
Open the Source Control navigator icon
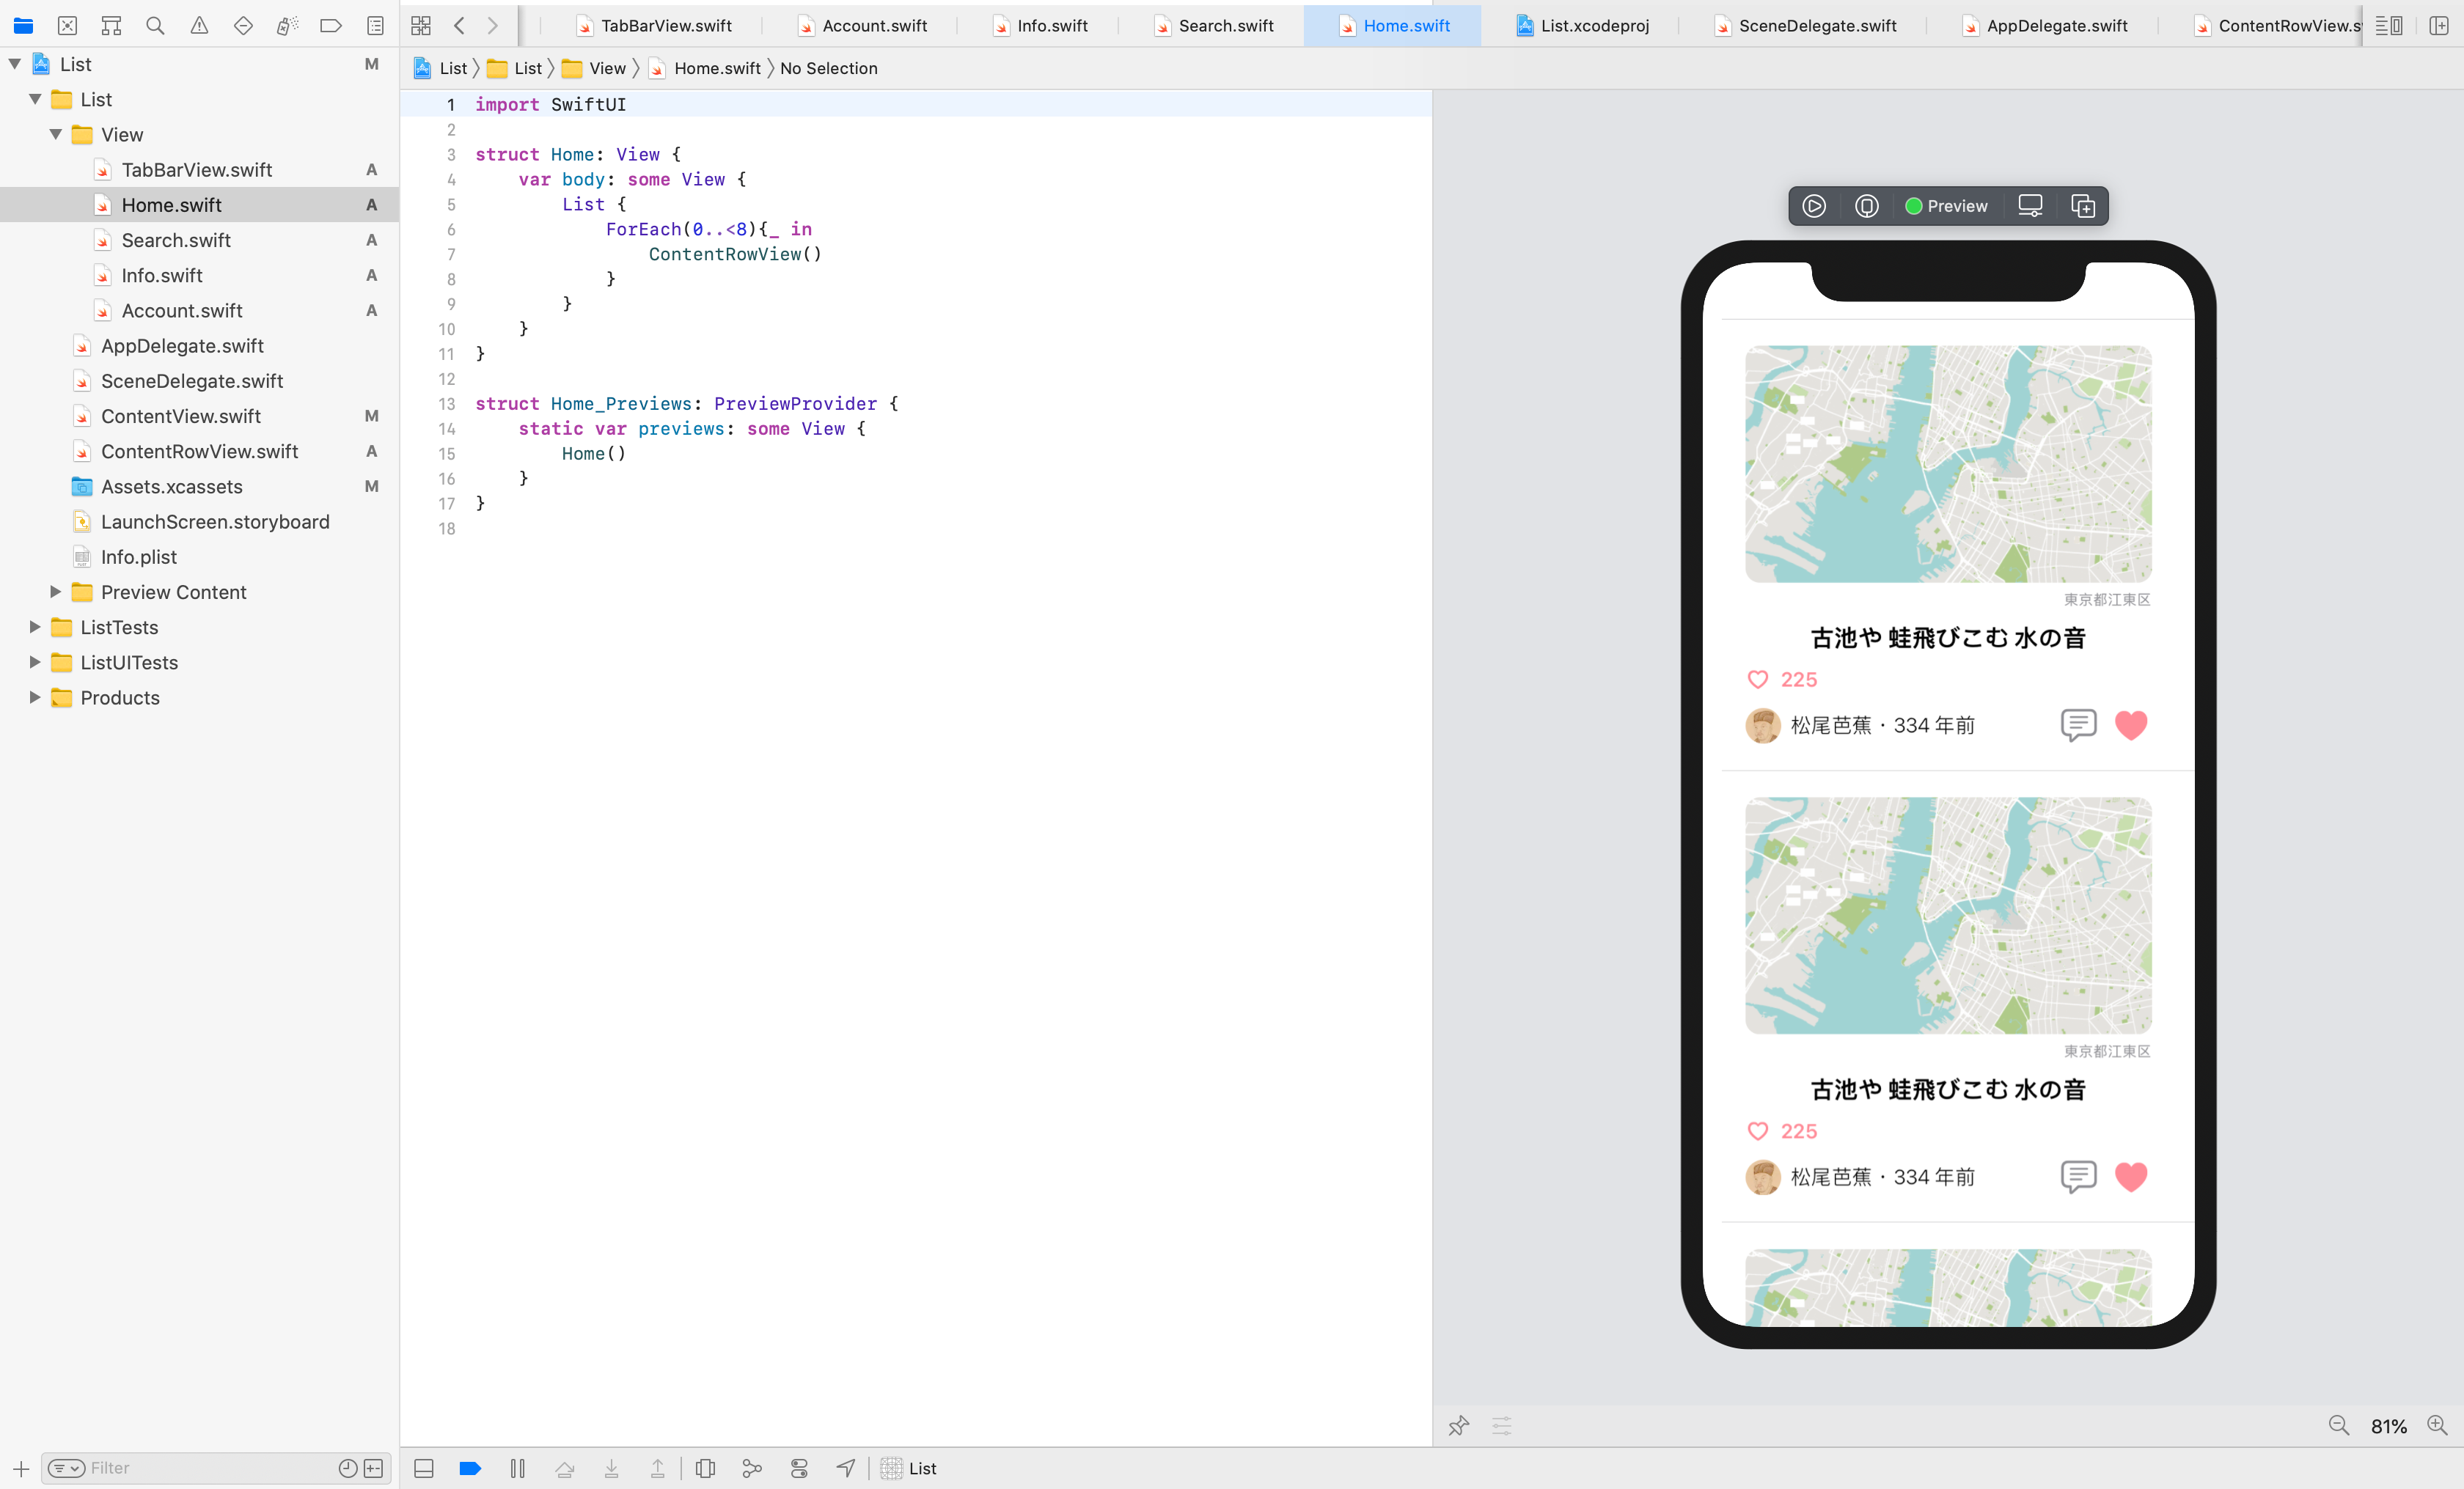[67, 26]
